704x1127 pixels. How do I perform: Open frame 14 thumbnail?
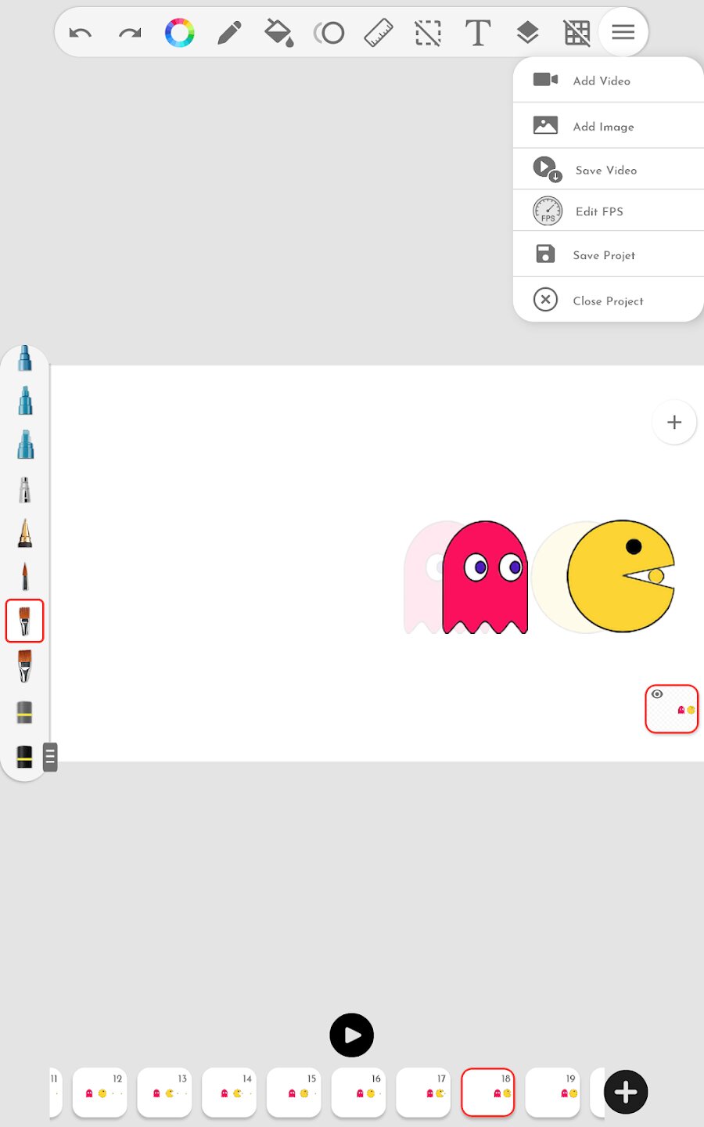[230, 1092]
